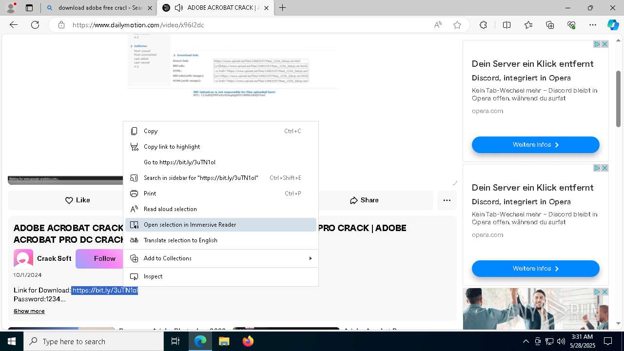The height and width of the screenshot is (351, 624).
Task: Click the page vertical scrollbar thumb
Action: pos(619,99)
